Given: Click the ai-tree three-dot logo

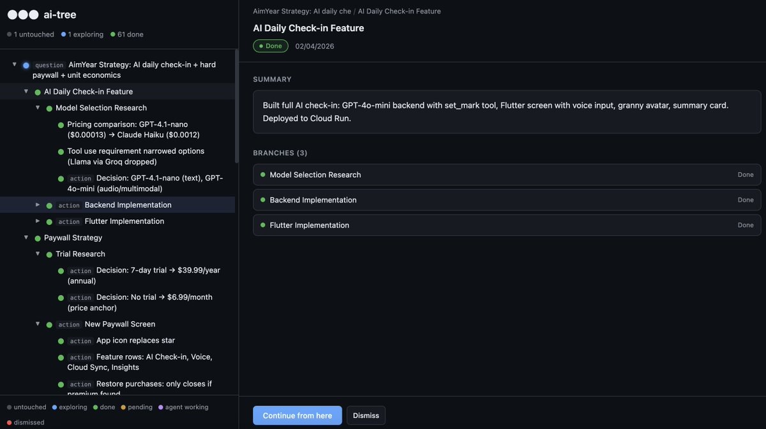Looking at the screenshot, I should point(22,15).
